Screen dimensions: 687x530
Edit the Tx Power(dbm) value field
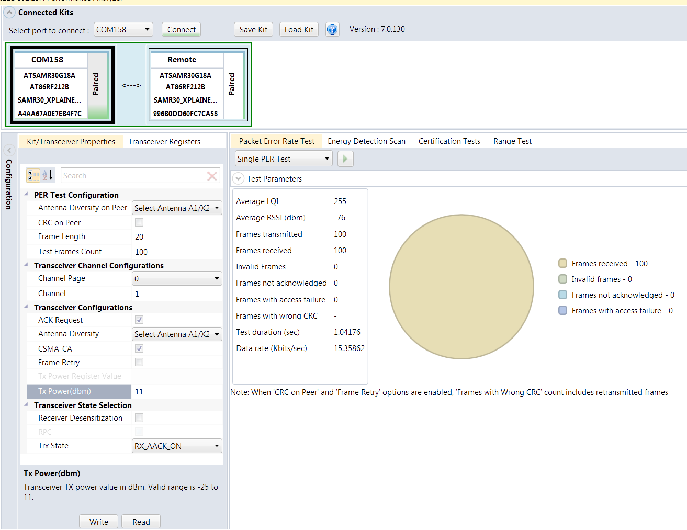(x=177, y=391)
